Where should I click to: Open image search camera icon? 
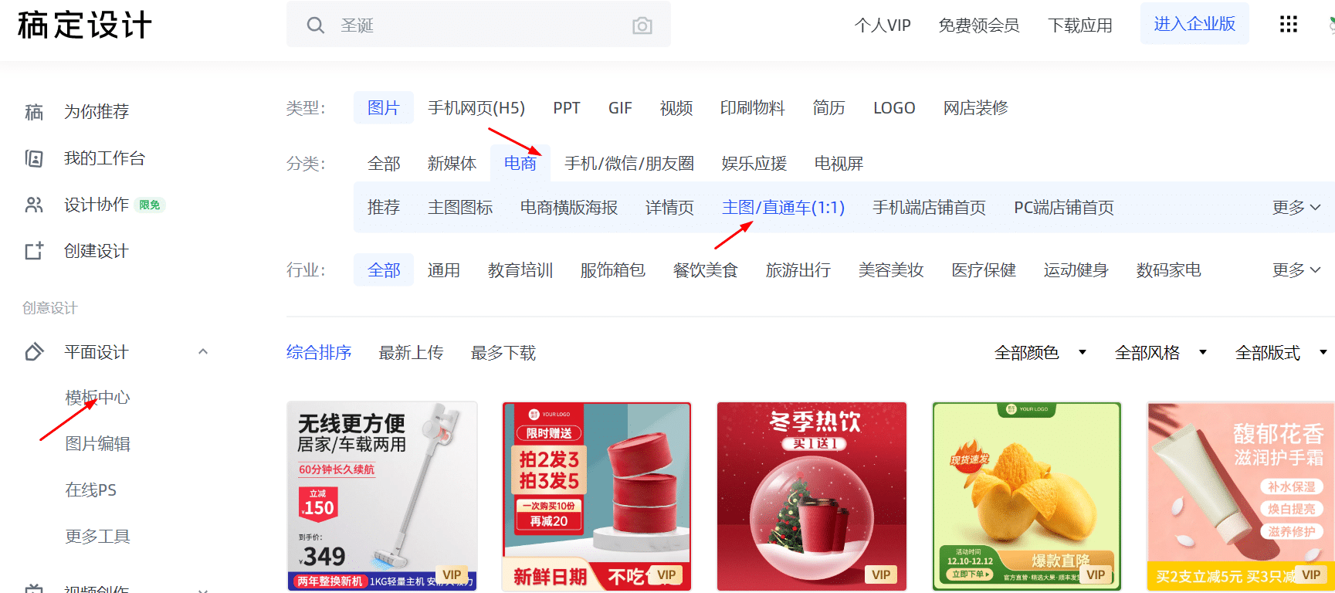(642, 25)
